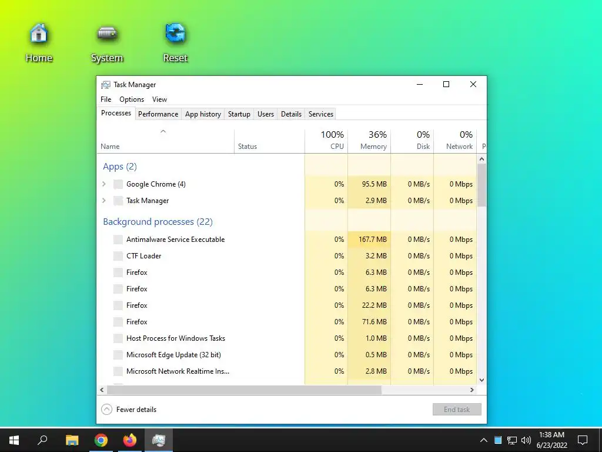Screen dimensions: 602x452
Task: Select the Antimalware Service Executable row
Action: 287,240
